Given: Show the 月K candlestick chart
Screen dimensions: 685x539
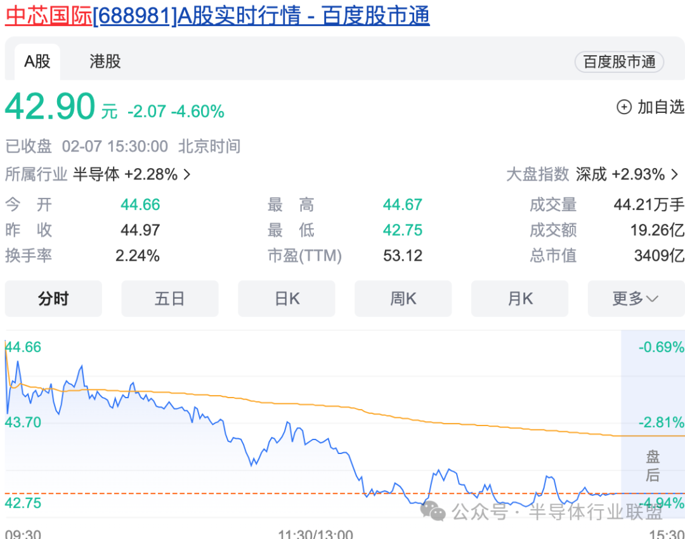Looking at the screenshot, I should 519,299.
